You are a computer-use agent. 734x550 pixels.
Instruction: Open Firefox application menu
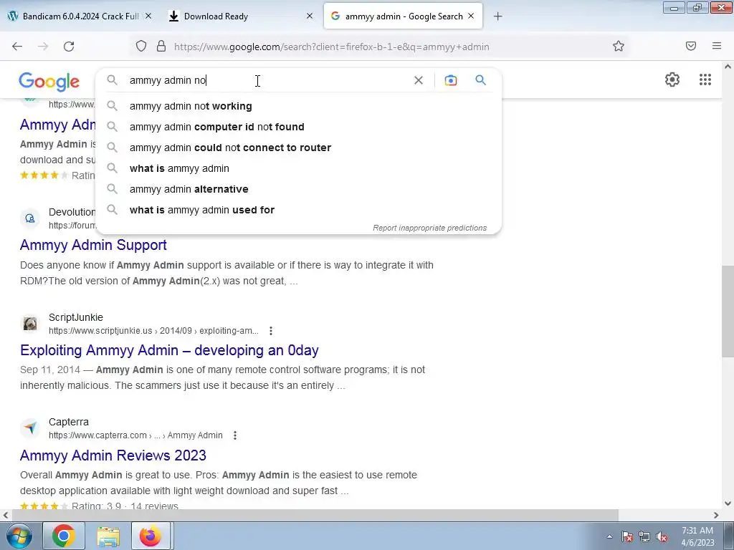pyautogui.click(x=717, y=46)
